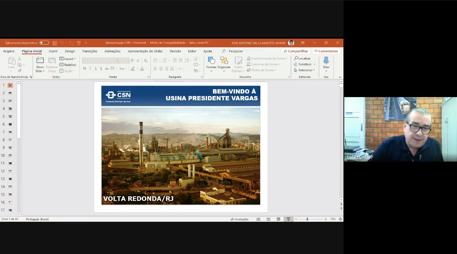
Task: Click the Pesquisar search field
Action: (x=235, y=51)
